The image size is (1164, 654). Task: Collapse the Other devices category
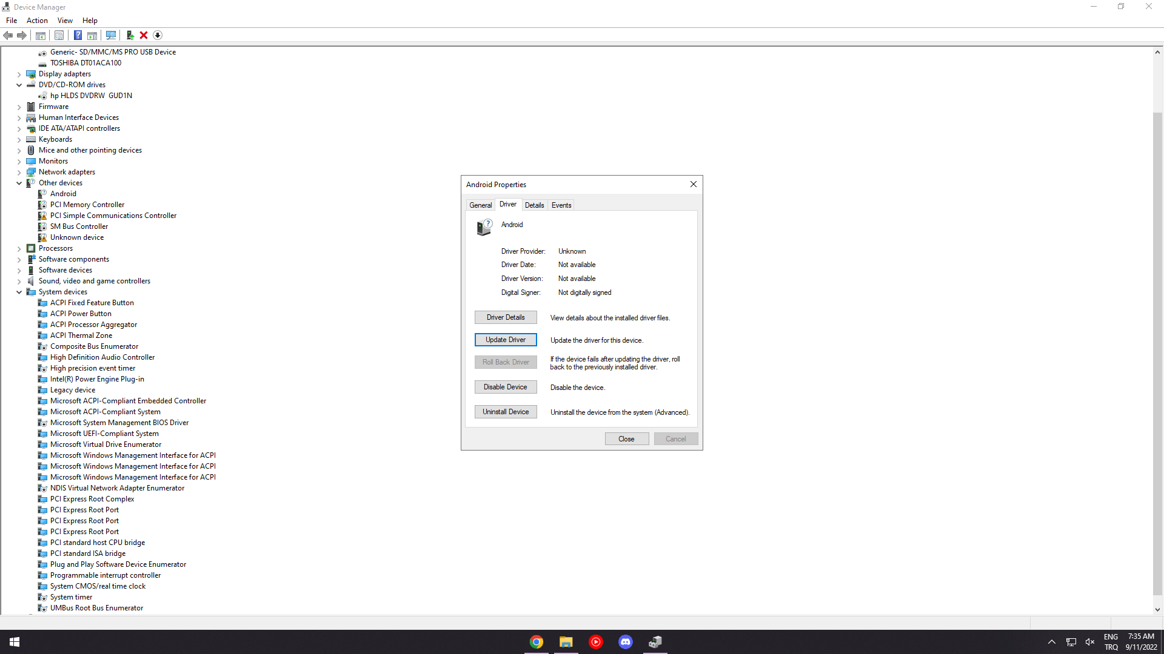point(19,183)
